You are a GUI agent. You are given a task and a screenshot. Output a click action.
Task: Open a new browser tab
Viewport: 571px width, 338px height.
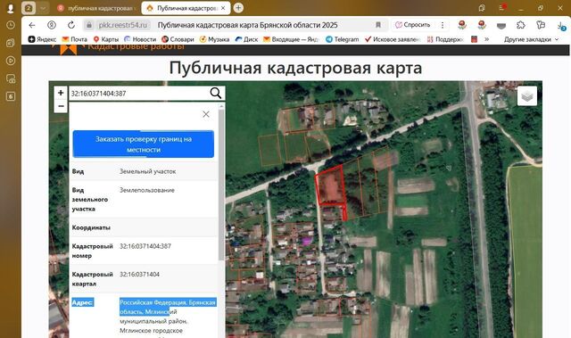[238, 8]
